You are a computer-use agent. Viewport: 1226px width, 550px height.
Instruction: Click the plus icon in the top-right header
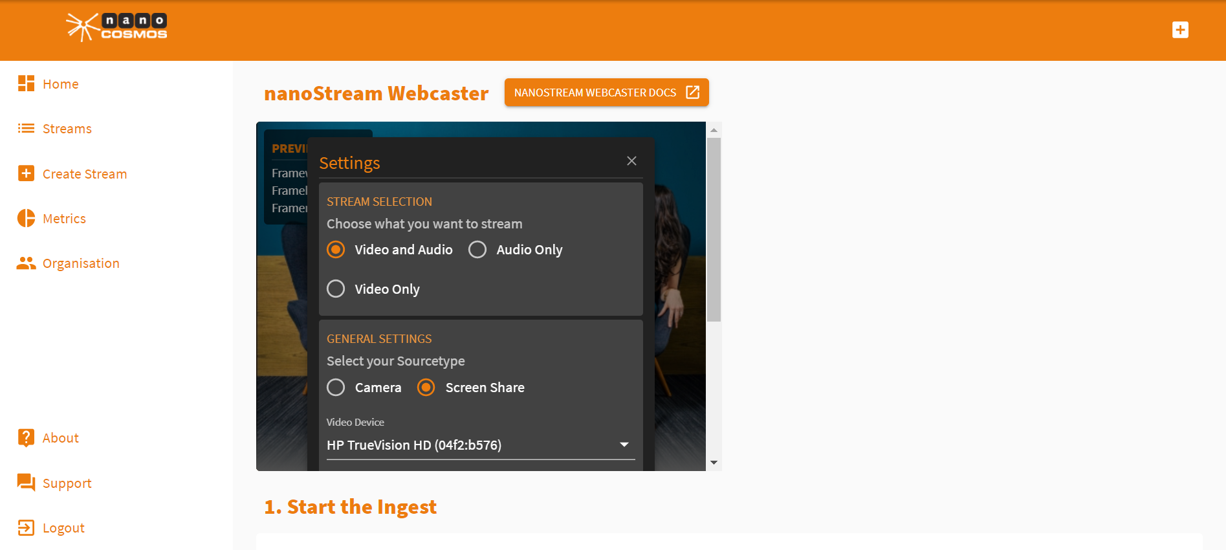[x=1180, y=30]
